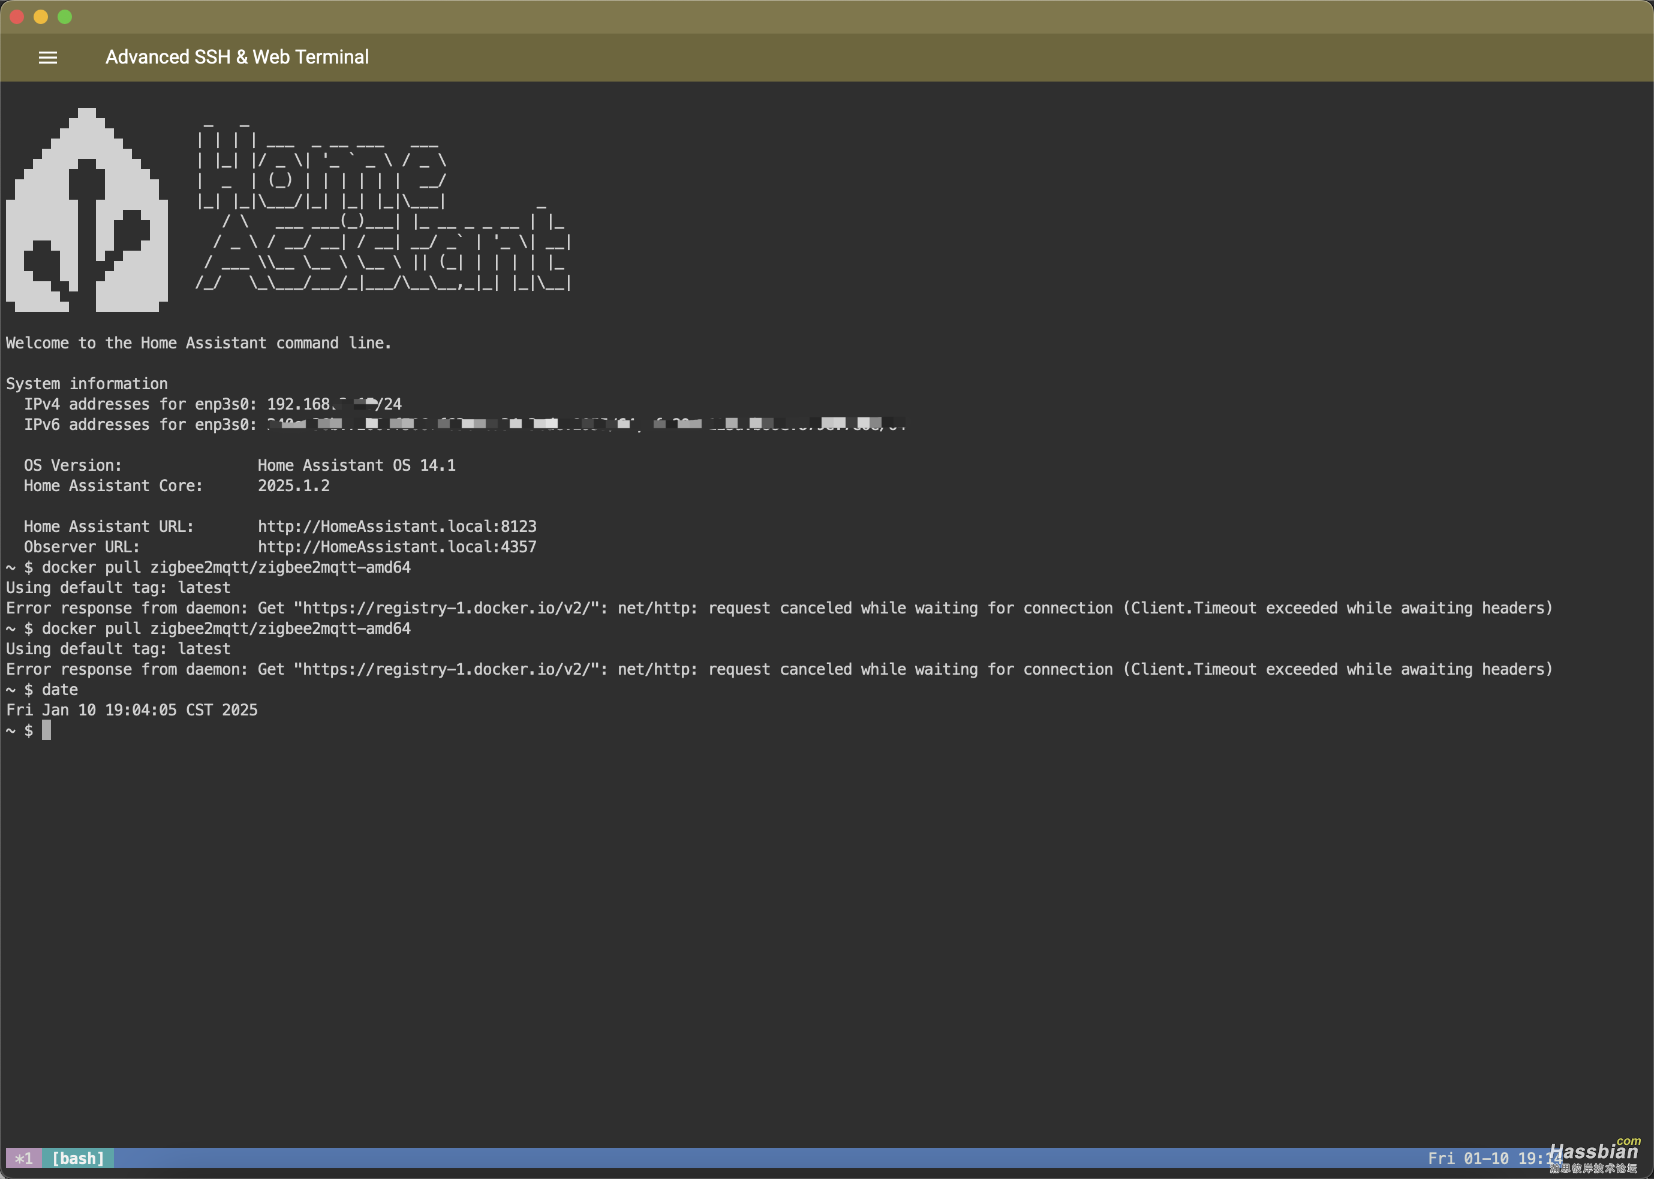Click the OS Version label
1654x1179 pixels.
tap(73, 465)
